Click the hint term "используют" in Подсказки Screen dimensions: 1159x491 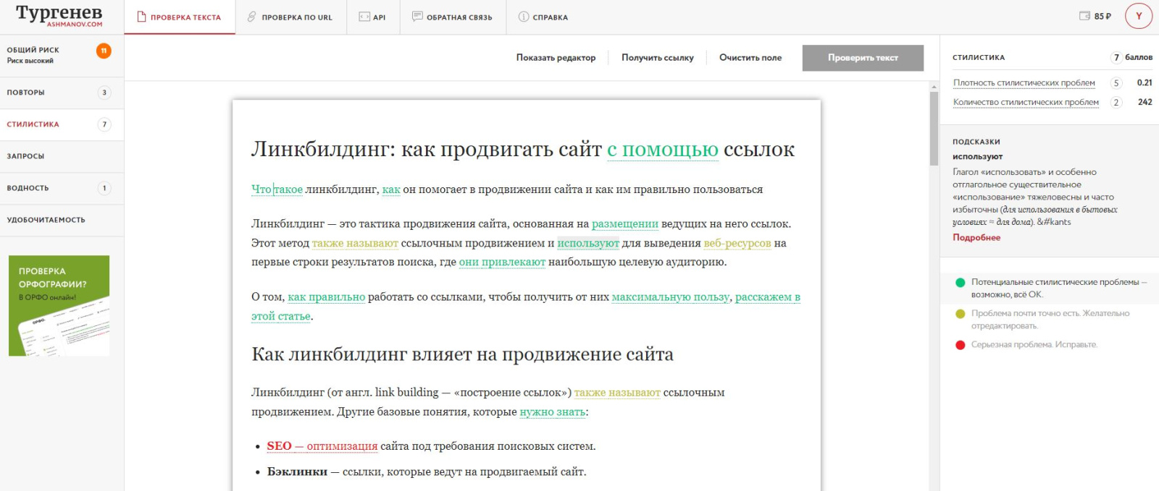[x=977, y=156]
